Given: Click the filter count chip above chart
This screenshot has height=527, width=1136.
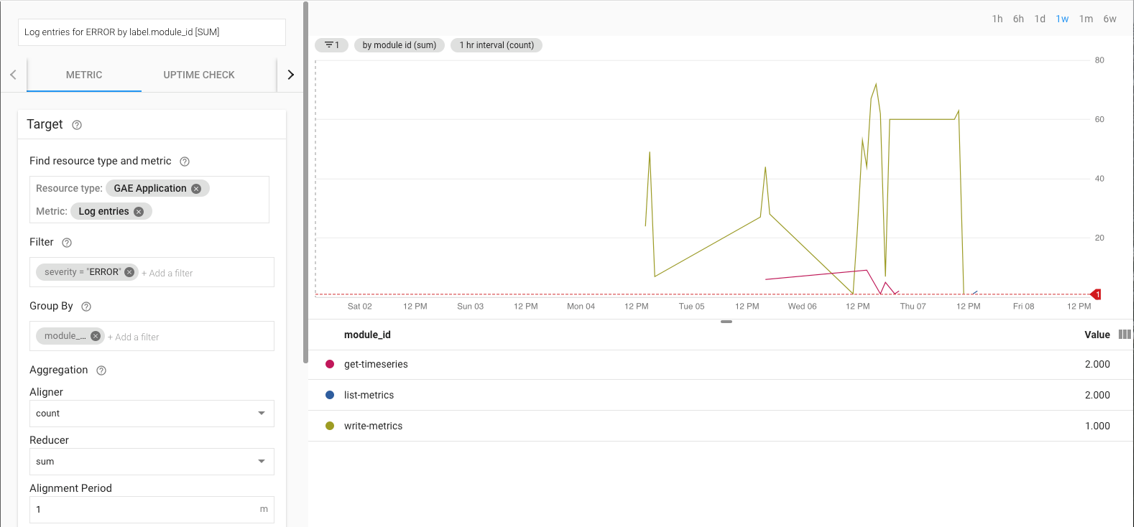Looking at the screenshot, I should tap(331, 45).
